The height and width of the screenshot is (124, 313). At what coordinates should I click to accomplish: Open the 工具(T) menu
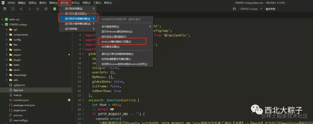click(x=97, y=3)
